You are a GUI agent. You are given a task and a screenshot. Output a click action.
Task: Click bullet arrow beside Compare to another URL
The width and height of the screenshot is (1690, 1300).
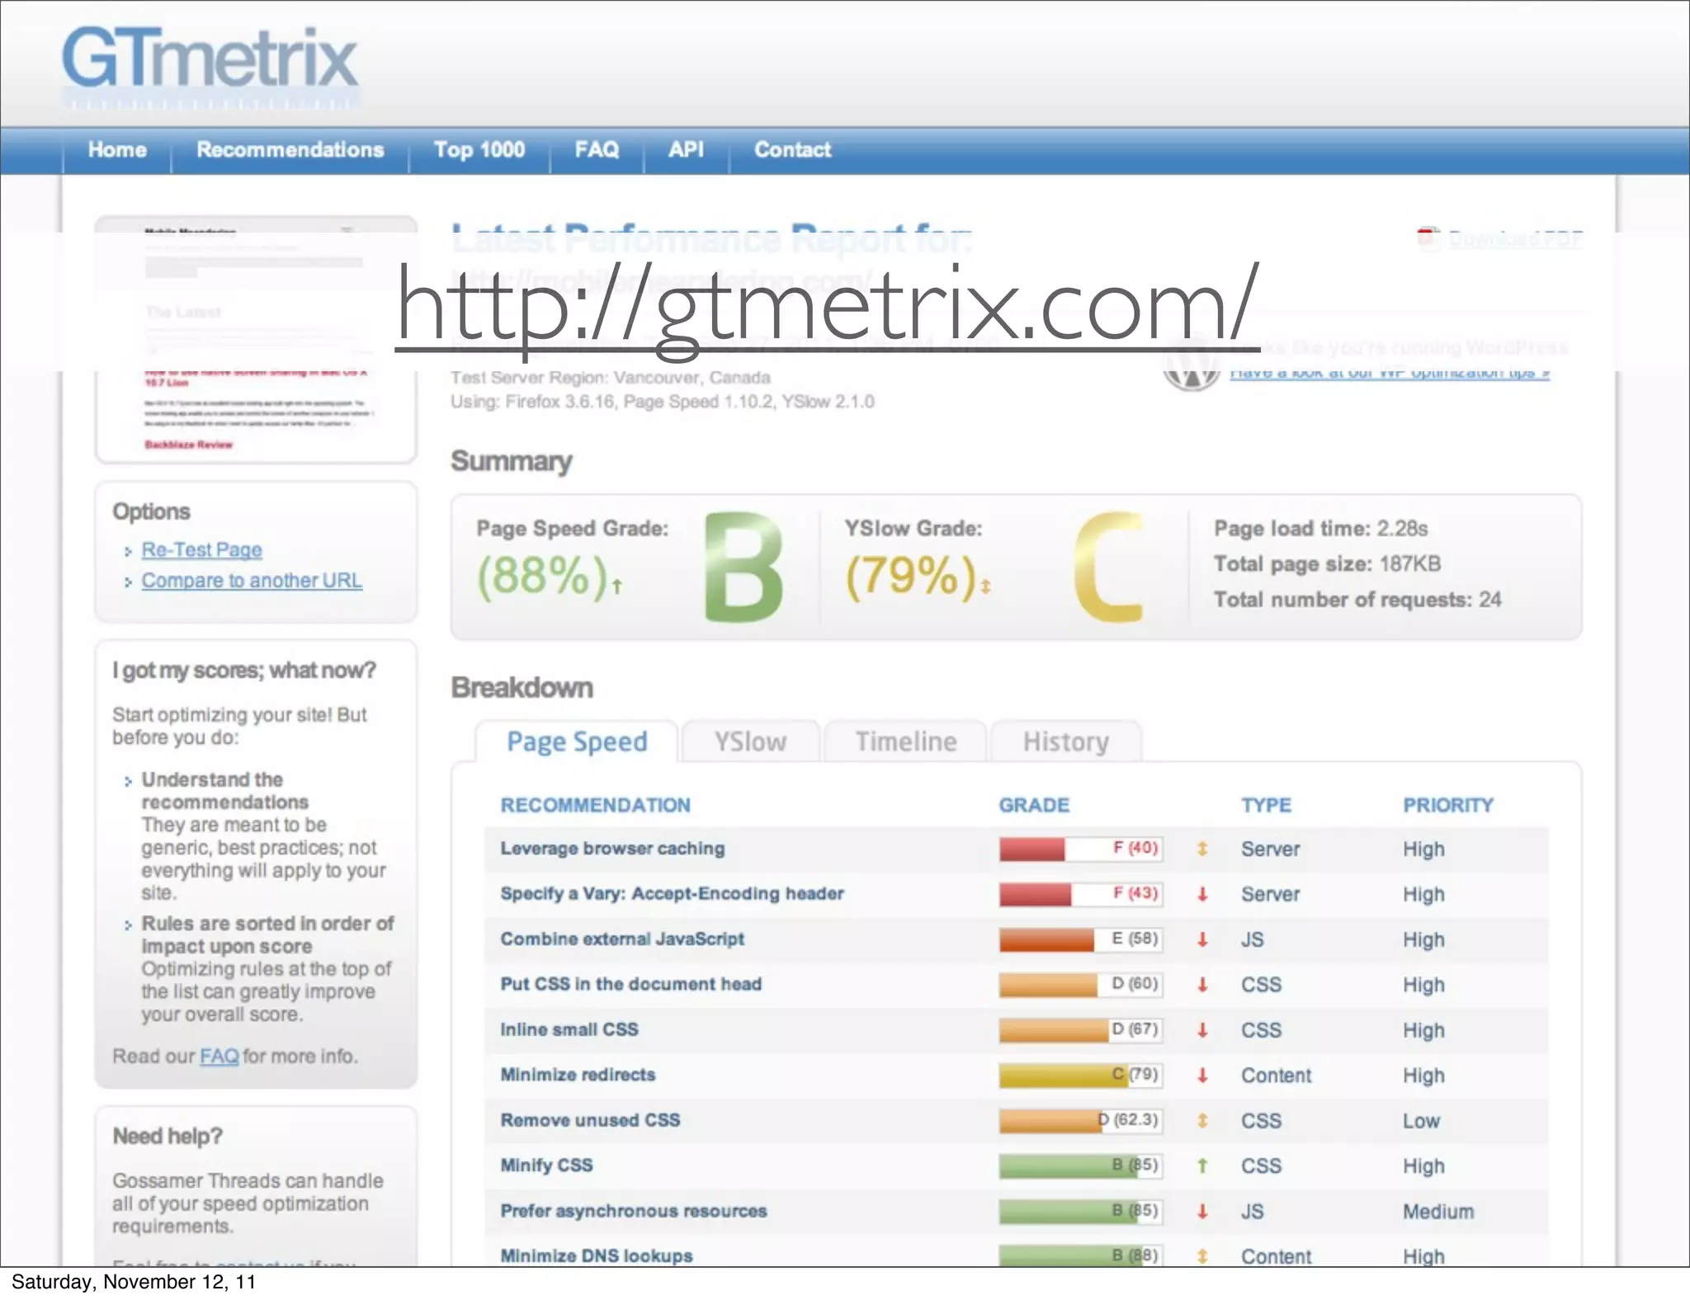128,582
